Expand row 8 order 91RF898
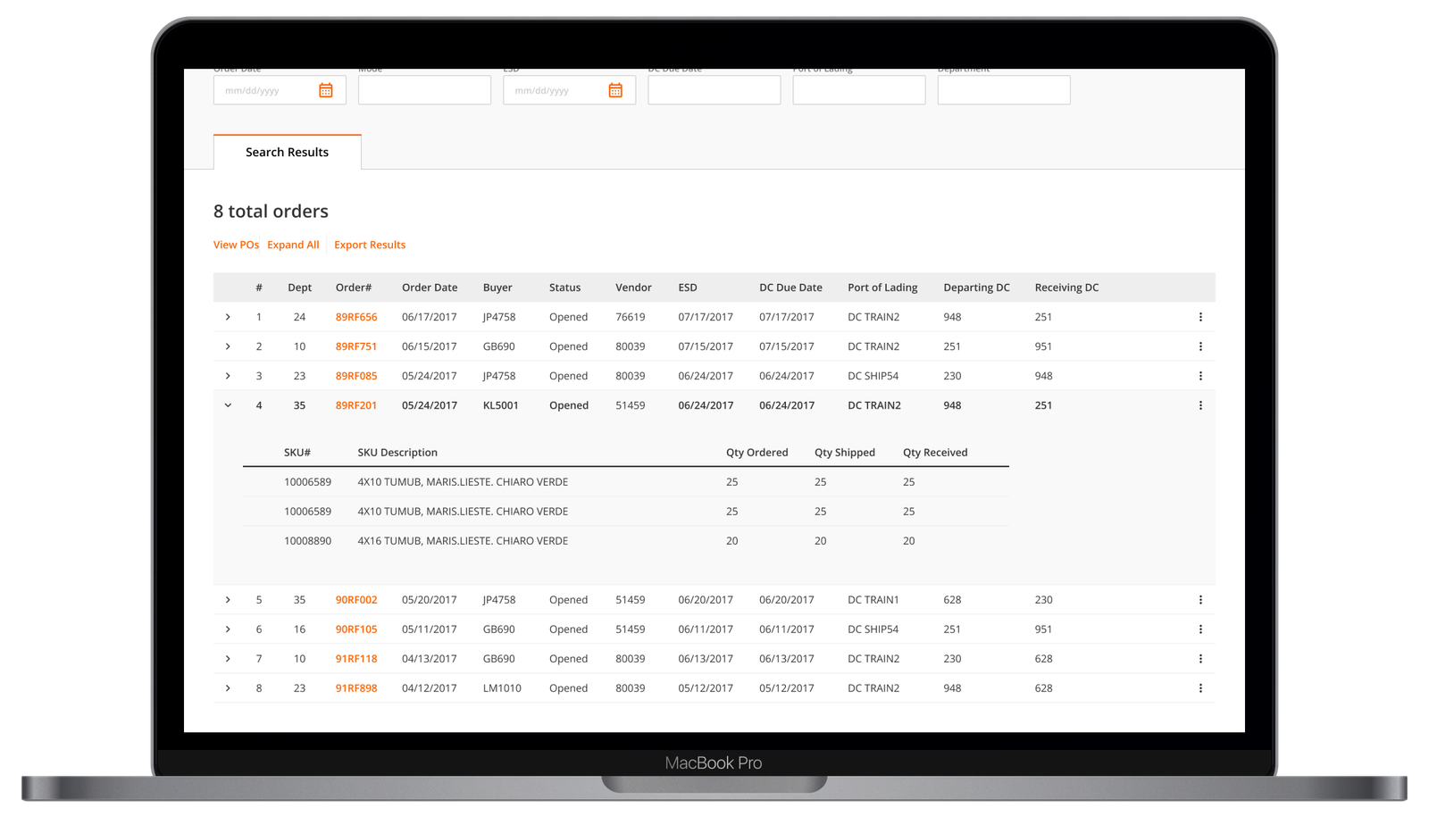Image resolution: width=1429 pixels, height=833 pixels. click(228, 688)
